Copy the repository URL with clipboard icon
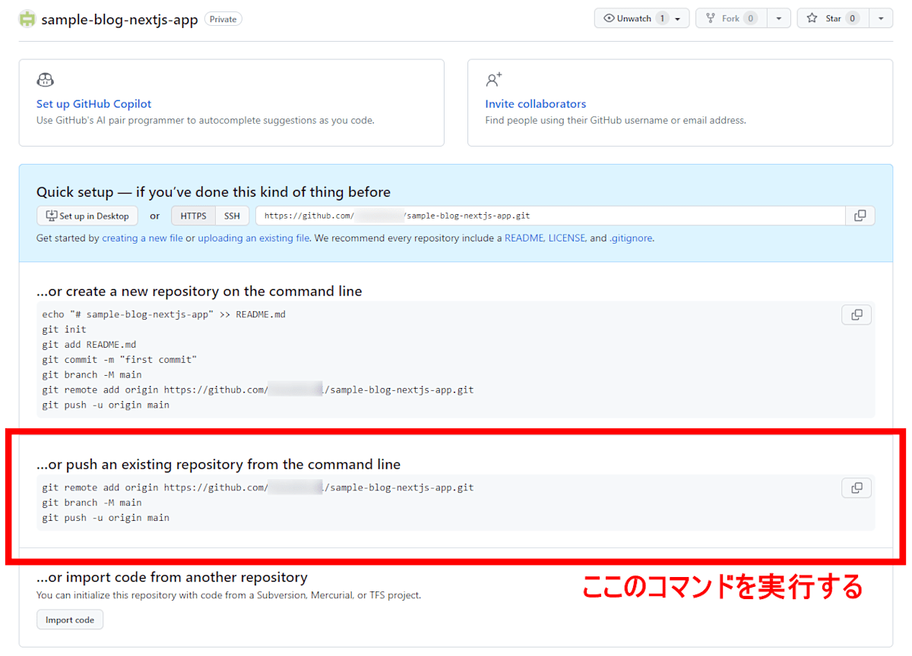This screenshot has height=656, width=912. (860, 216)
